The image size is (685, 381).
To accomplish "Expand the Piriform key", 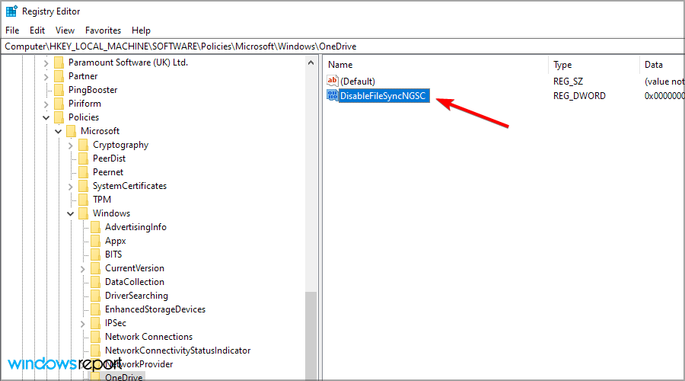I will [x=46, y=104].
